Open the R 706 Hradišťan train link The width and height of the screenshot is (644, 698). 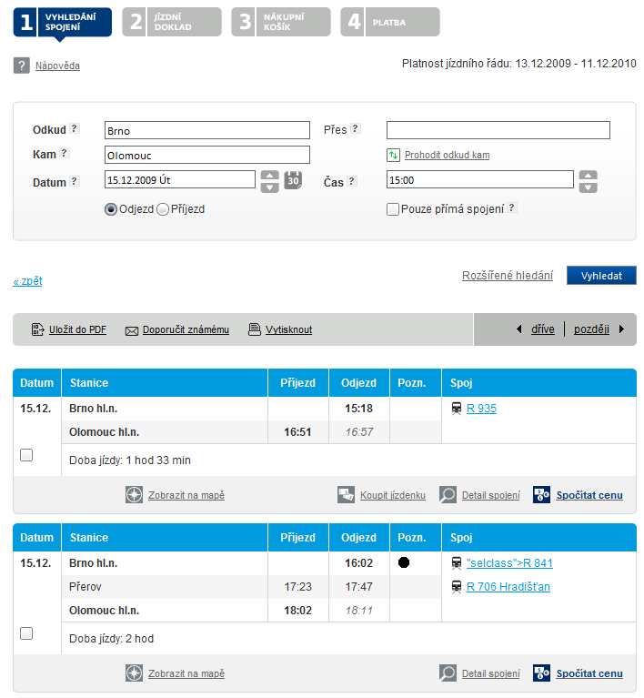point(508,587)
